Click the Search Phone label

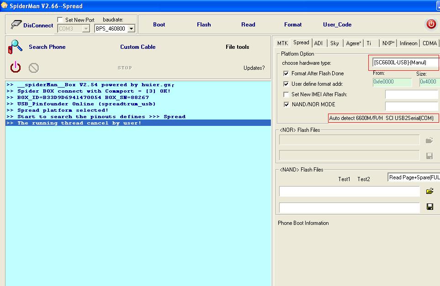pos(47,47)
